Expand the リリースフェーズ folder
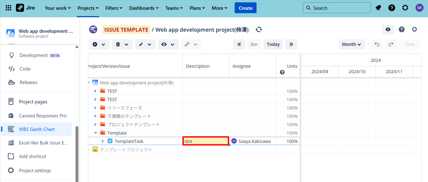428x182 pixels. point(96,108)
